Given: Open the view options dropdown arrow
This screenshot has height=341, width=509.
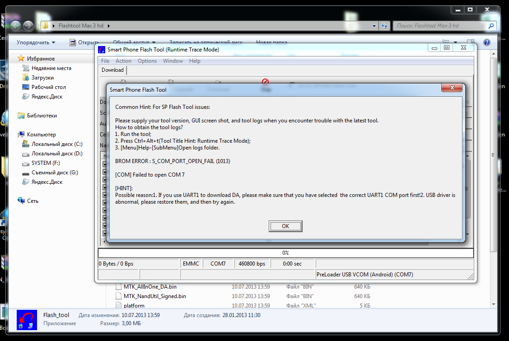Looking at the screenshot, I should [x=455, y=42].
